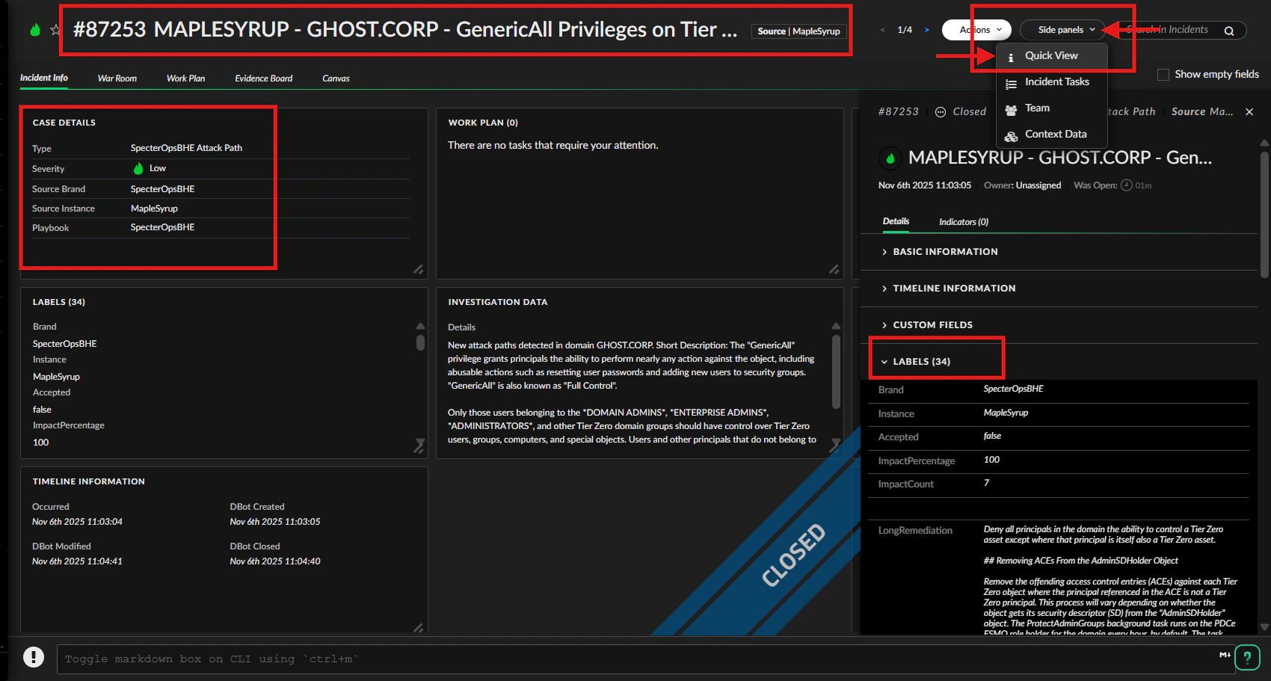Open the Side panels dropdown
The height and width of the screenshot is (681, 1271).
pyautogui.click(x=1062, y=30)
